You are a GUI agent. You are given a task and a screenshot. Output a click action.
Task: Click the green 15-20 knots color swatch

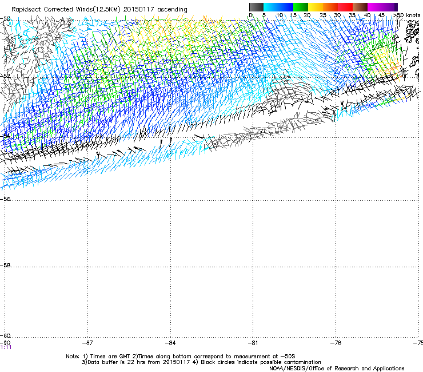(x=301, y=7)
